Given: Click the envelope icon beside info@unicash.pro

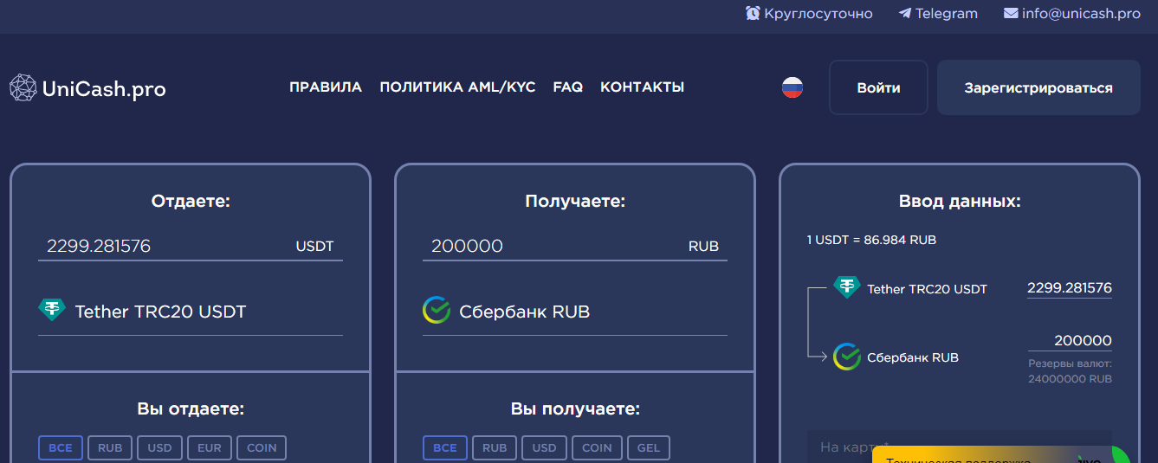Looking at the screenshot, I should pyautogui.click(x=1011, y=14).
